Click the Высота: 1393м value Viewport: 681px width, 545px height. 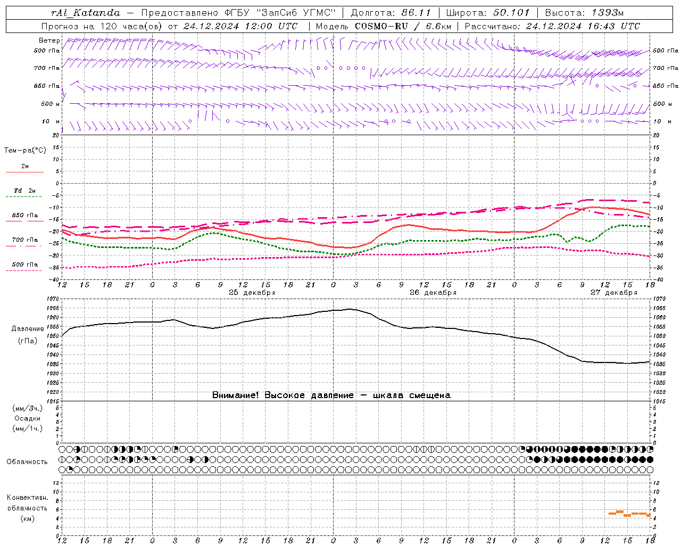pos(584,13)
